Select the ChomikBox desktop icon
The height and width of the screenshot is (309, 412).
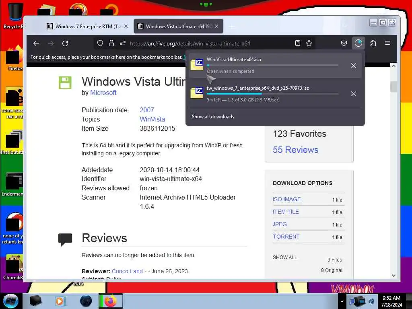pos(13,267)
